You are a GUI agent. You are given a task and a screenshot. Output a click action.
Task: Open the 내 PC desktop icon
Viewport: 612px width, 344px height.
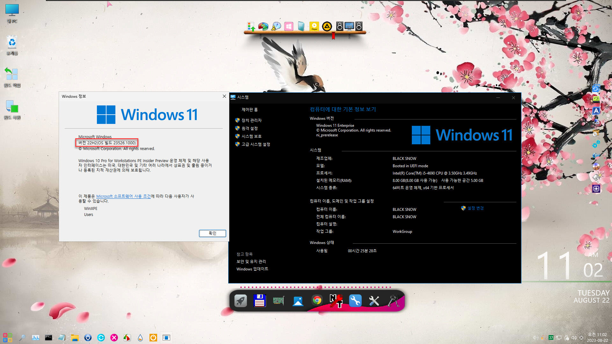(12, 13)
